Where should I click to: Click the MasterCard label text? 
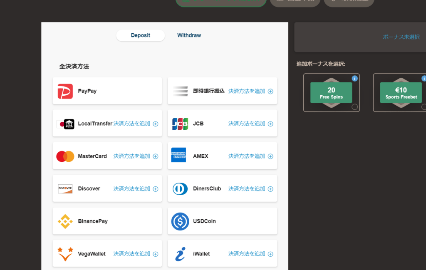click(x=92, y=156)
